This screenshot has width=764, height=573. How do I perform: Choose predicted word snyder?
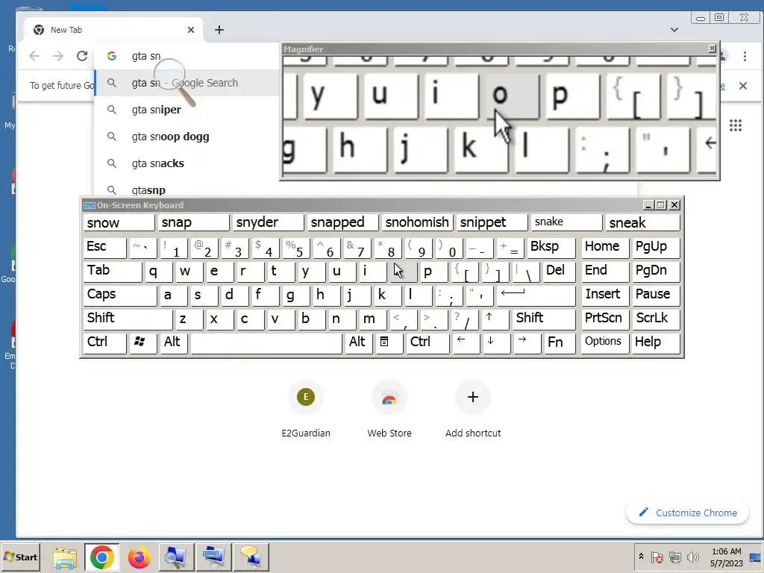click(269, 222)
